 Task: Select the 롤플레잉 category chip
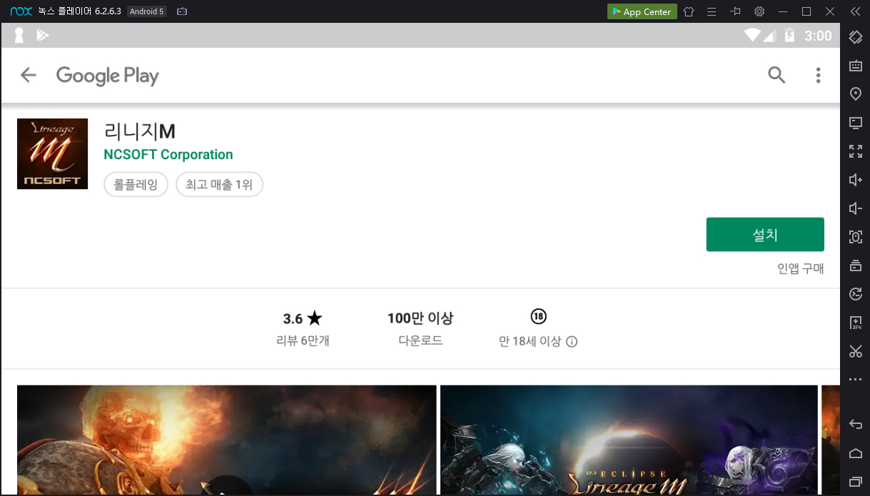136,185
